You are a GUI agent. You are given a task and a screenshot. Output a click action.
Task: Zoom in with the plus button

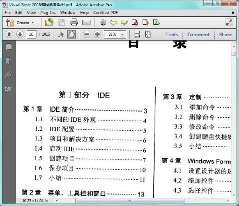pos(97,34)
